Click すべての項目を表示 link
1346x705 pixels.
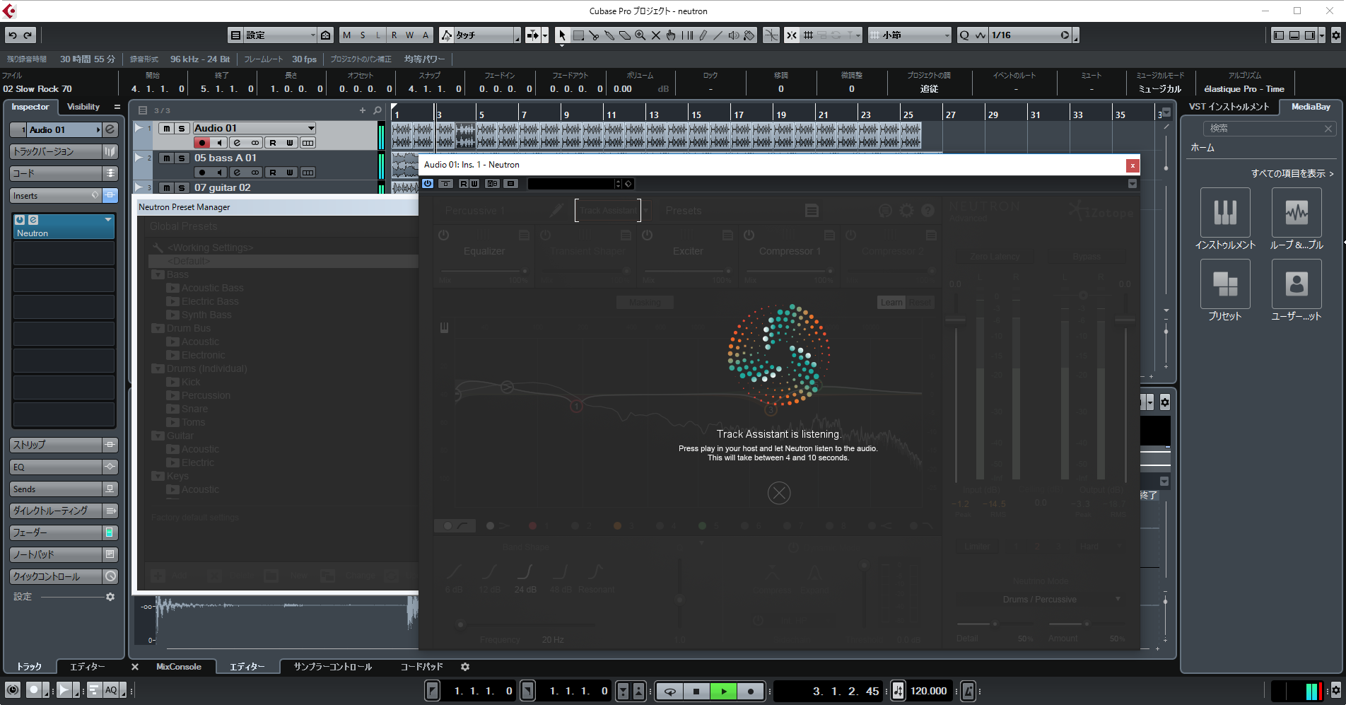click(1292, 173)
